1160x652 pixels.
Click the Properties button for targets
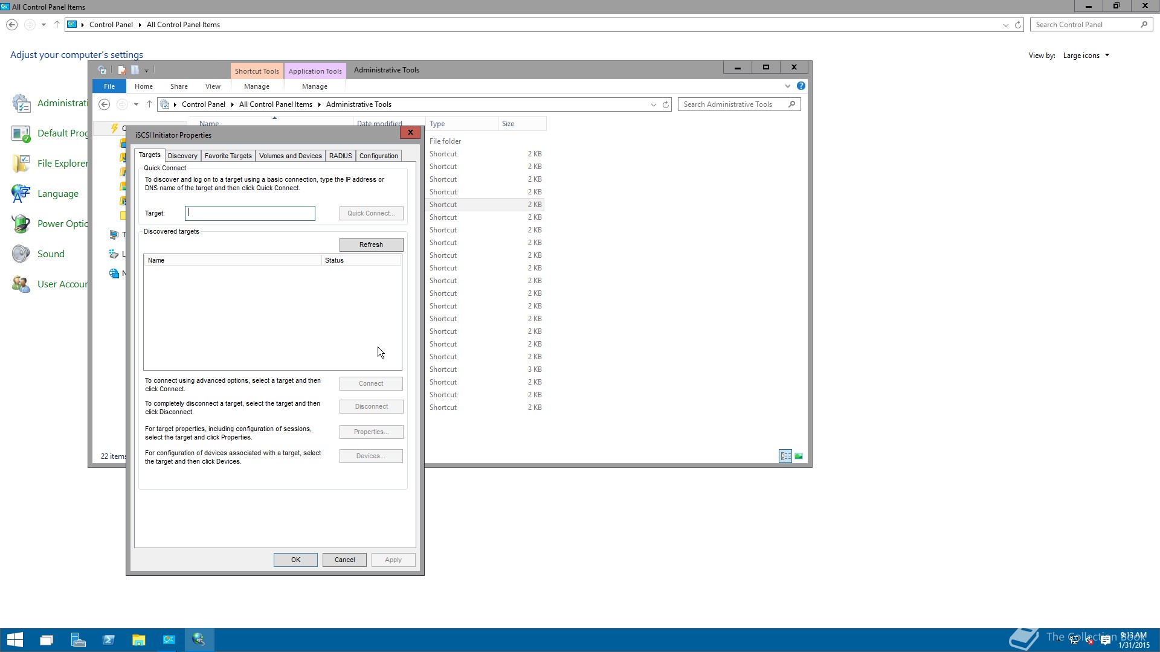[371, 432]
